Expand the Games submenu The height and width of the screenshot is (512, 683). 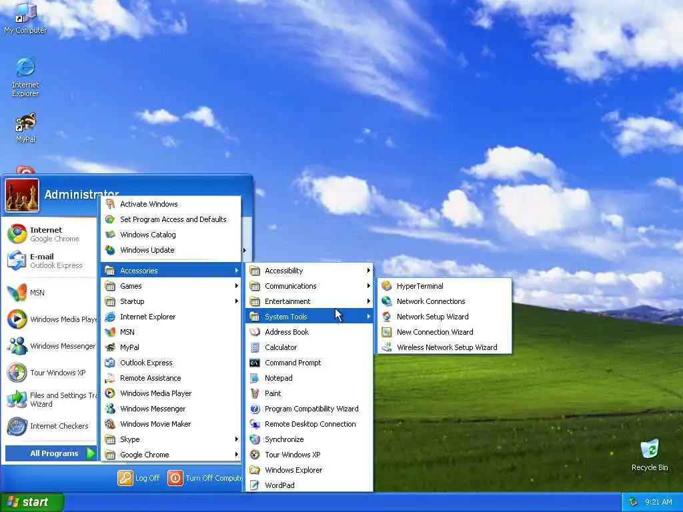pos(171,286)
